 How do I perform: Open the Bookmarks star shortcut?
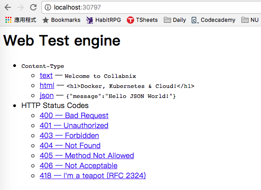[x=61, y=20]
